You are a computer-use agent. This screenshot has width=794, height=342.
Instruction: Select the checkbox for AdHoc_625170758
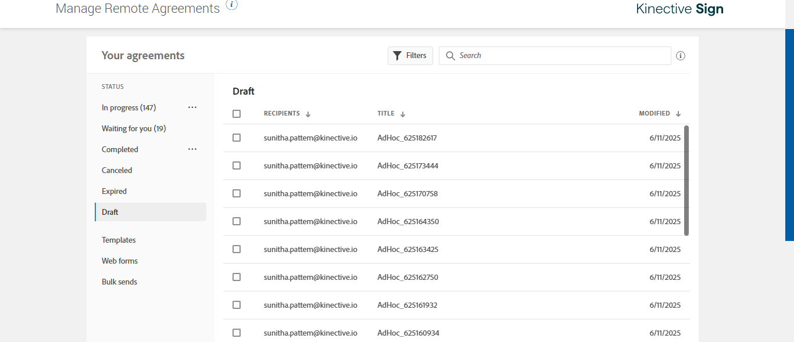pyautogui.click(x=237, y=194)
